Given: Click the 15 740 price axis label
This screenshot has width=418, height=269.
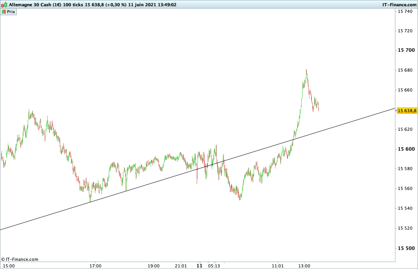Looking at the screenshot, I should (405, 11).
